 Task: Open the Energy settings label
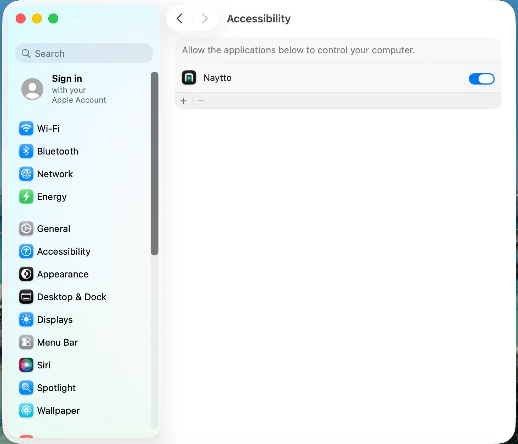(x=52, y=197)
